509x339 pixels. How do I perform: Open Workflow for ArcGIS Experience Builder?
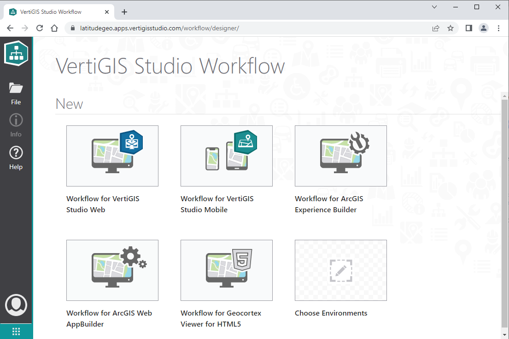click(340, 156)
